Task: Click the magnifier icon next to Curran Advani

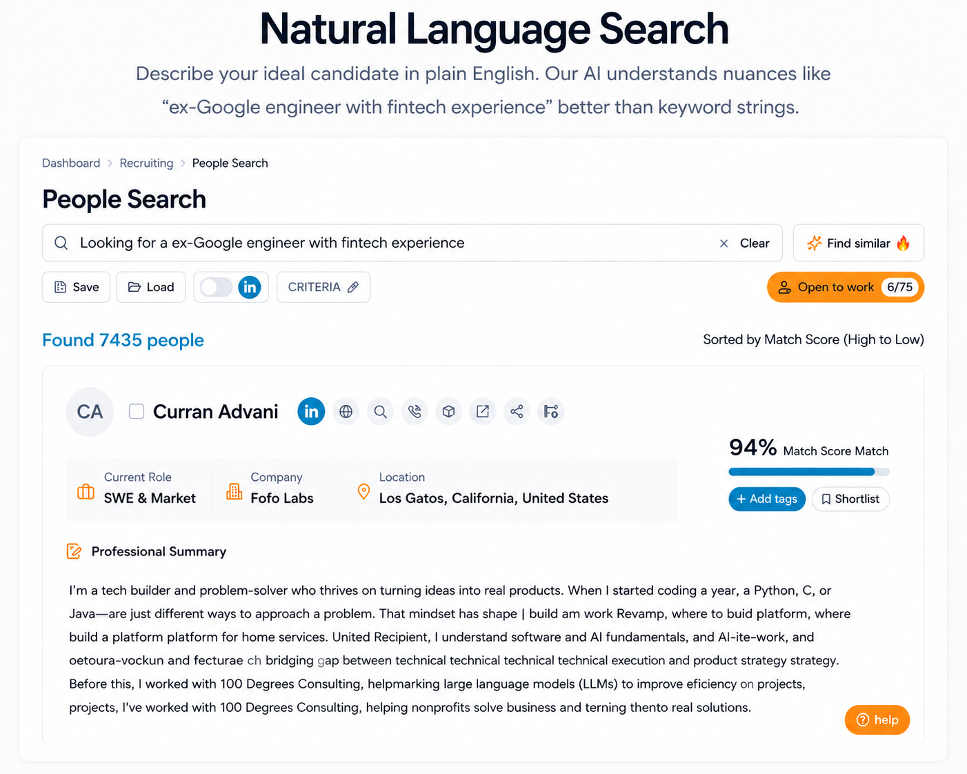Action: point(380,412)
